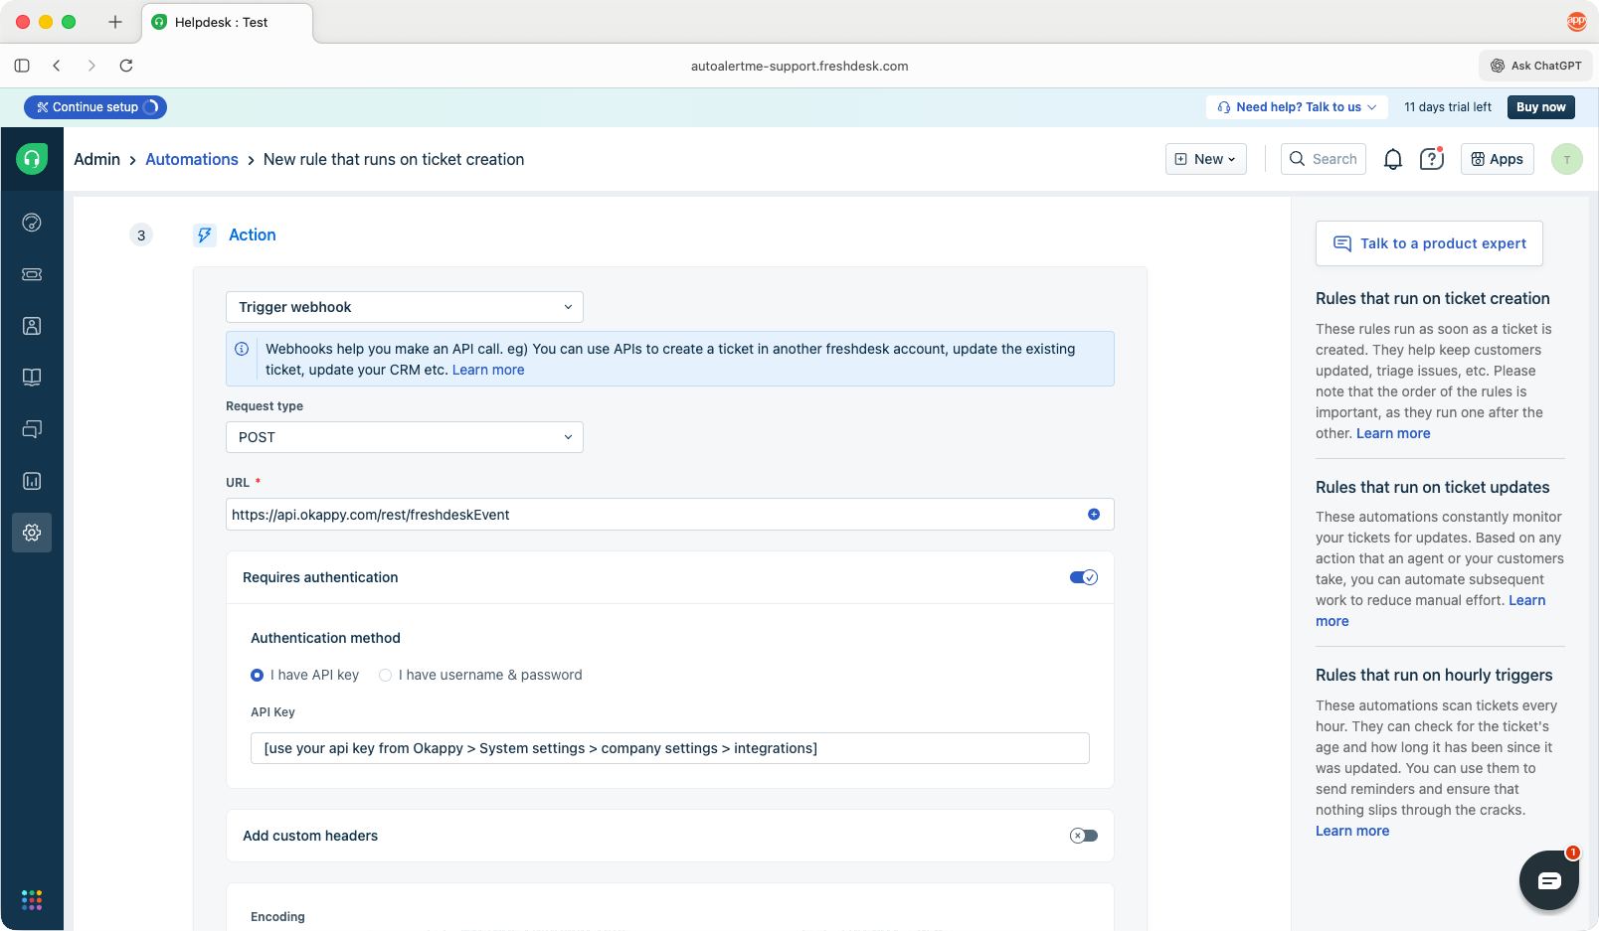
Task: Switch to the Helpdesk : Test browser tab
Action: pos(228,22)
